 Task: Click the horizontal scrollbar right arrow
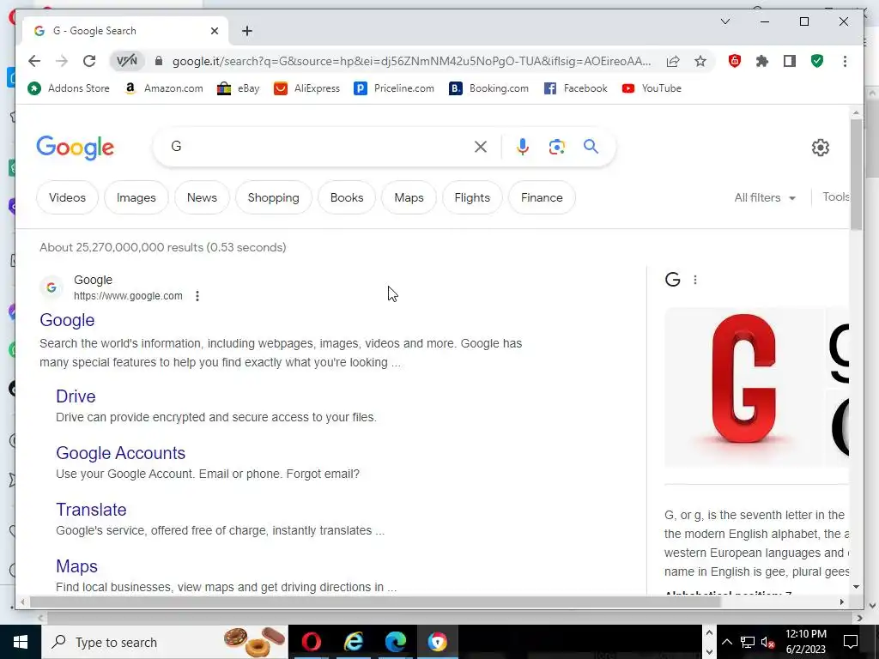tap(841, 602)
